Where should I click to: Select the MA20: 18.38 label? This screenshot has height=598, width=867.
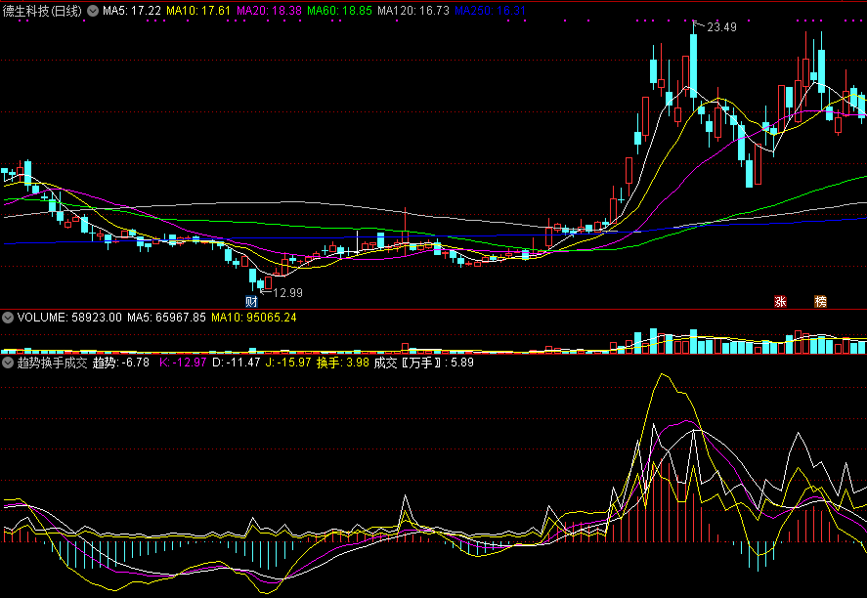(x=269, y=11)
